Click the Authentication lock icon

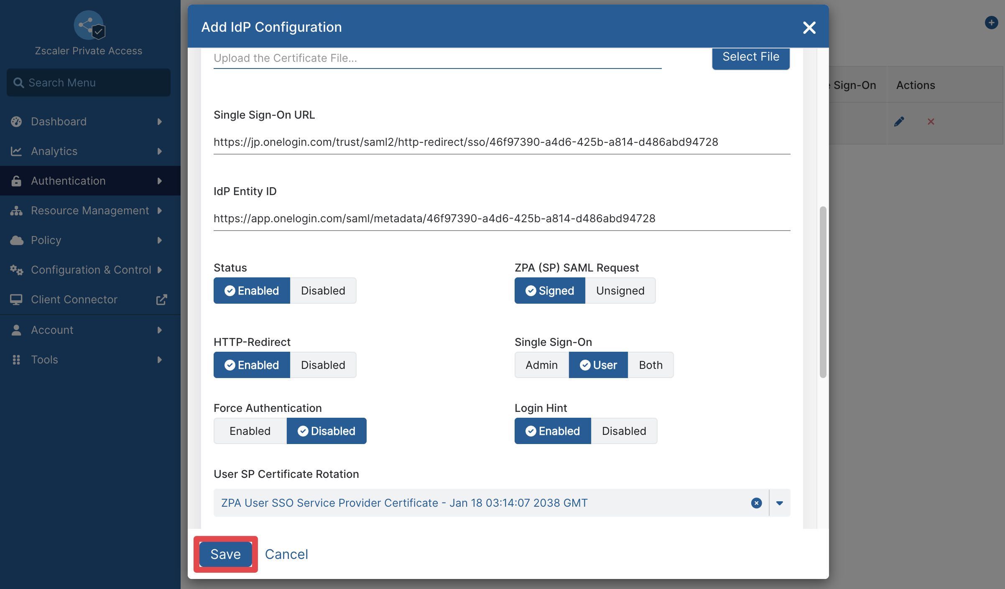coord(16,181)
